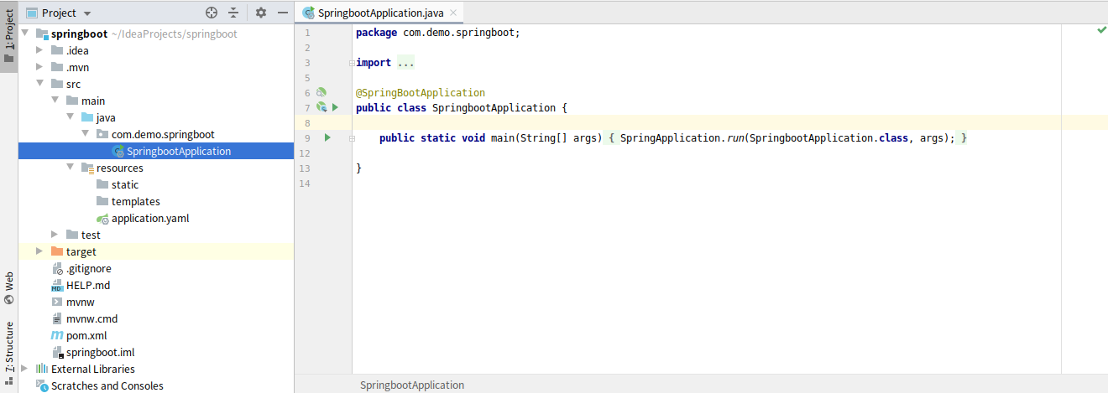The image size is (1108, 393).
Task: Click the SpringbootApplication breadcrumb at the bottom
Action: [x=412, y=385]
